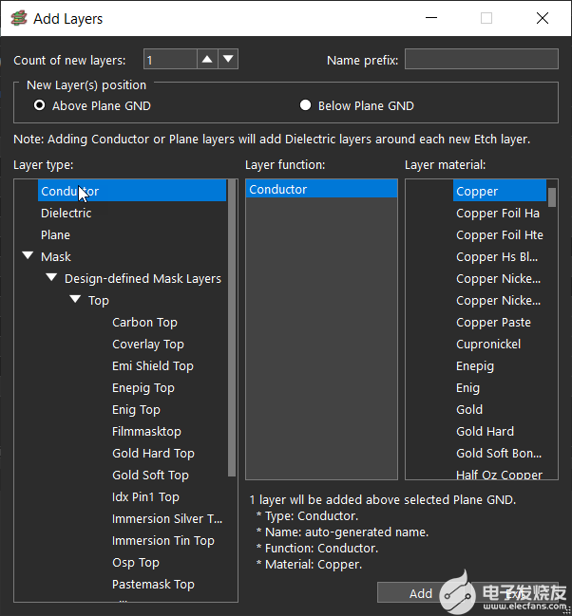572x616 pixels.
Task: Select Half Oz Copper material
Action: pyautogui.click(x=499, y=475)
